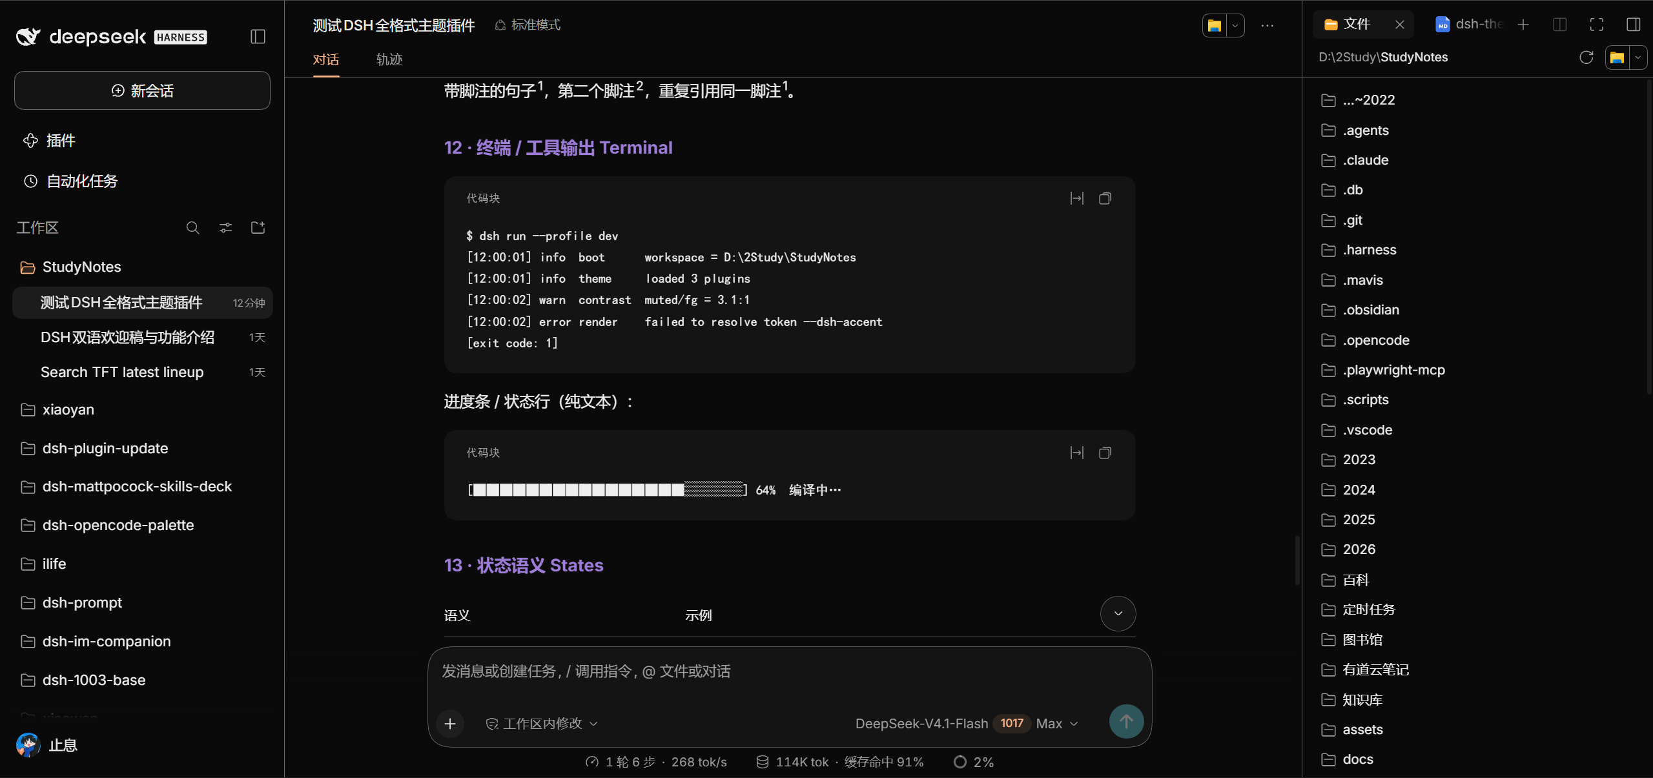This screenshot has height=778, width=1653.
Task: Click the deepseek logo
Action: coord(111,37)
